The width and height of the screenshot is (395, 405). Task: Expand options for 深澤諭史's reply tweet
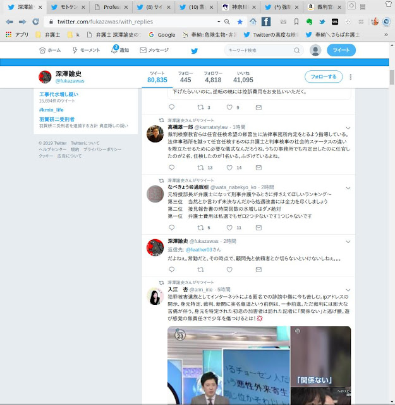[348, 242]
